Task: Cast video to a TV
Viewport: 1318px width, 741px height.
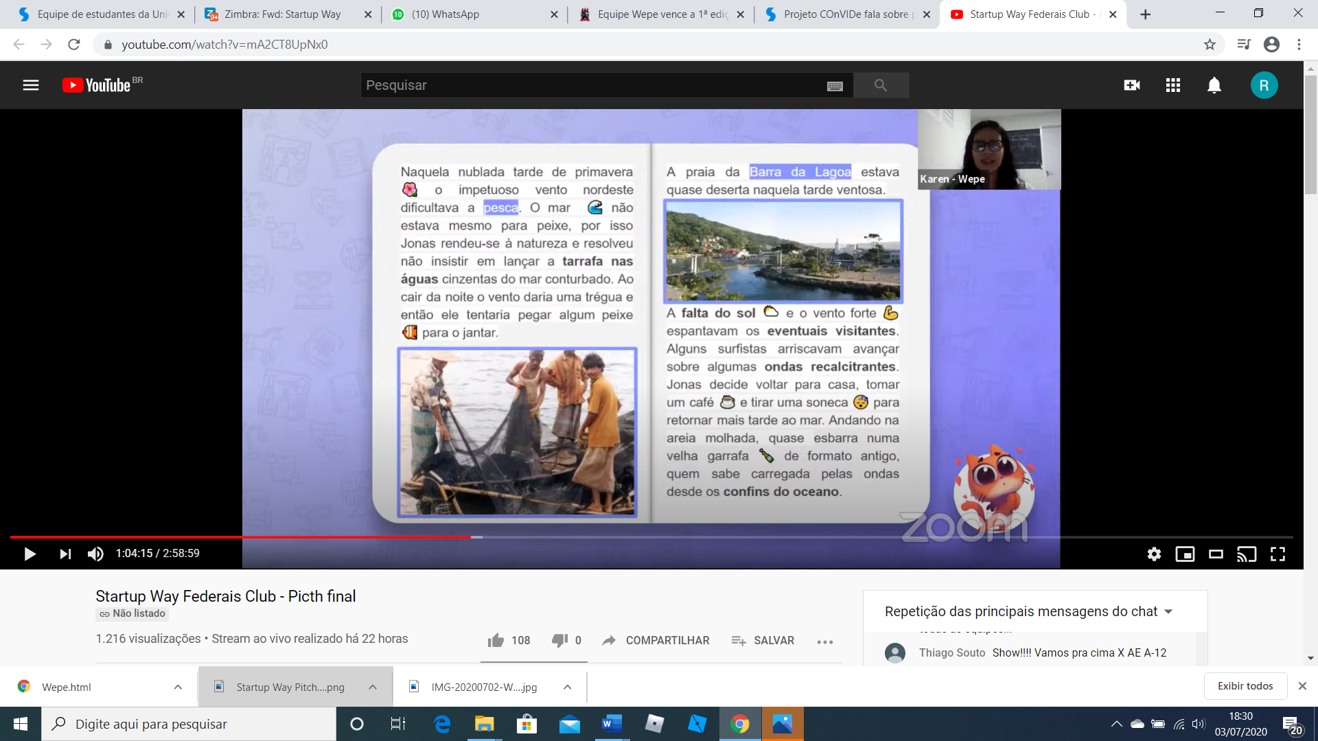Action: coord(1247,554)
